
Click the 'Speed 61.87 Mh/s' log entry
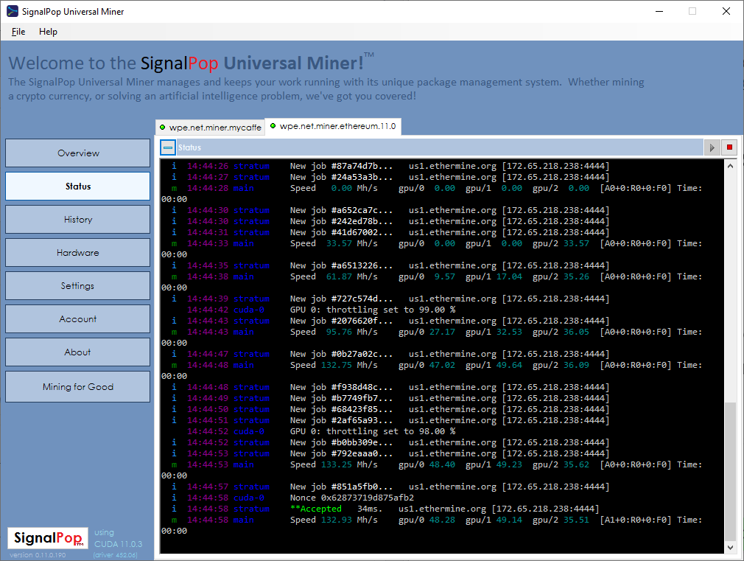pyautogui.click(x=334, y=276)
